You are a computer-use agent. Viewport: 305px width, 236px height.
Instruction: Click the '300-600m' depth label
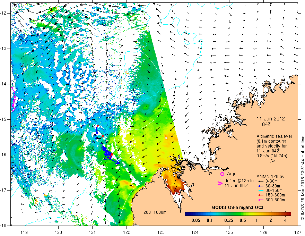click(275, 200)
